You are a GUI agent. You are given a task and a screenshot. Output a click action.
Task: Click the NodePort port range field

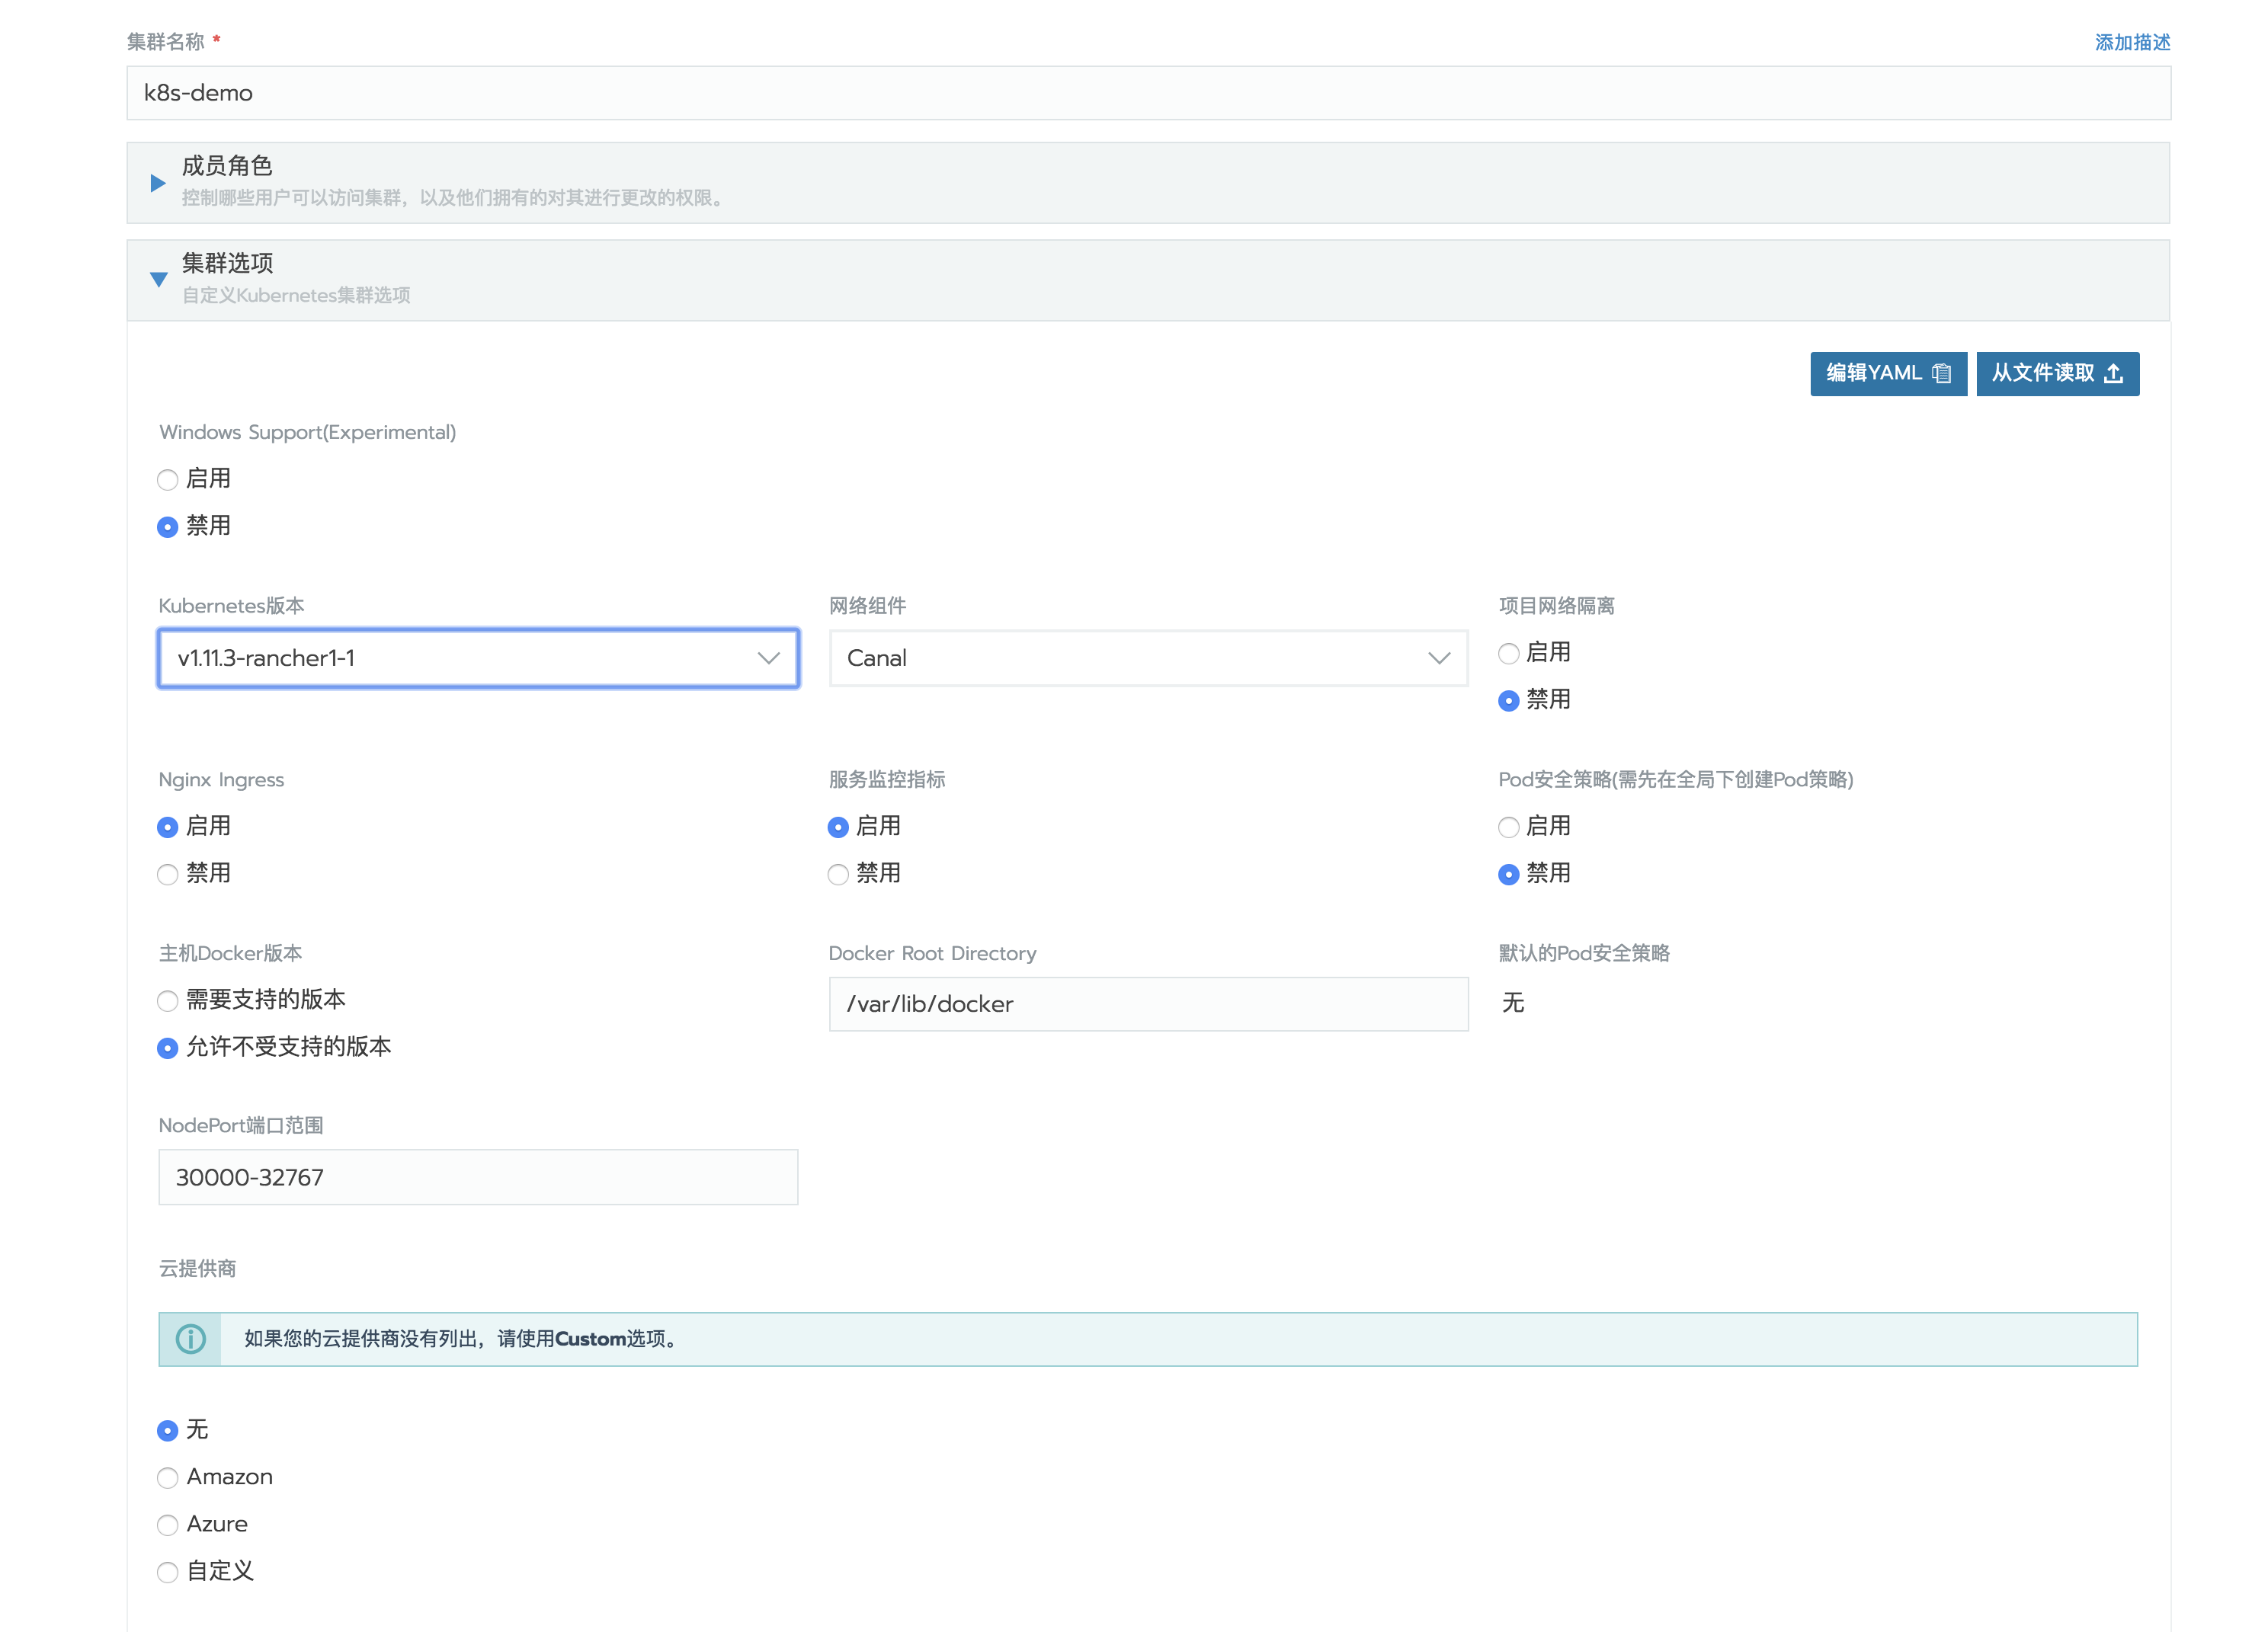pyautogui.click(x=478, y=1177)
